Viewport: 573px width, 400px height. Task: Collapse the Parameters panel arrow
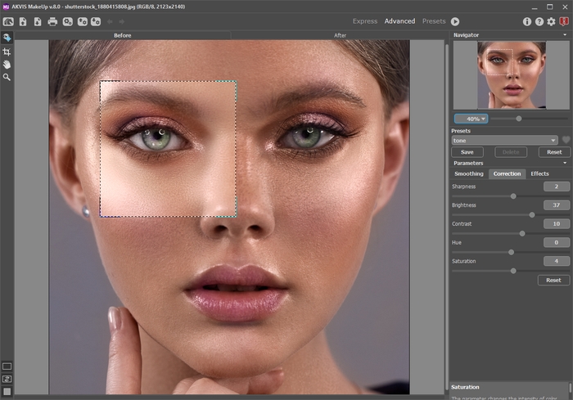[x=565, y=163]
